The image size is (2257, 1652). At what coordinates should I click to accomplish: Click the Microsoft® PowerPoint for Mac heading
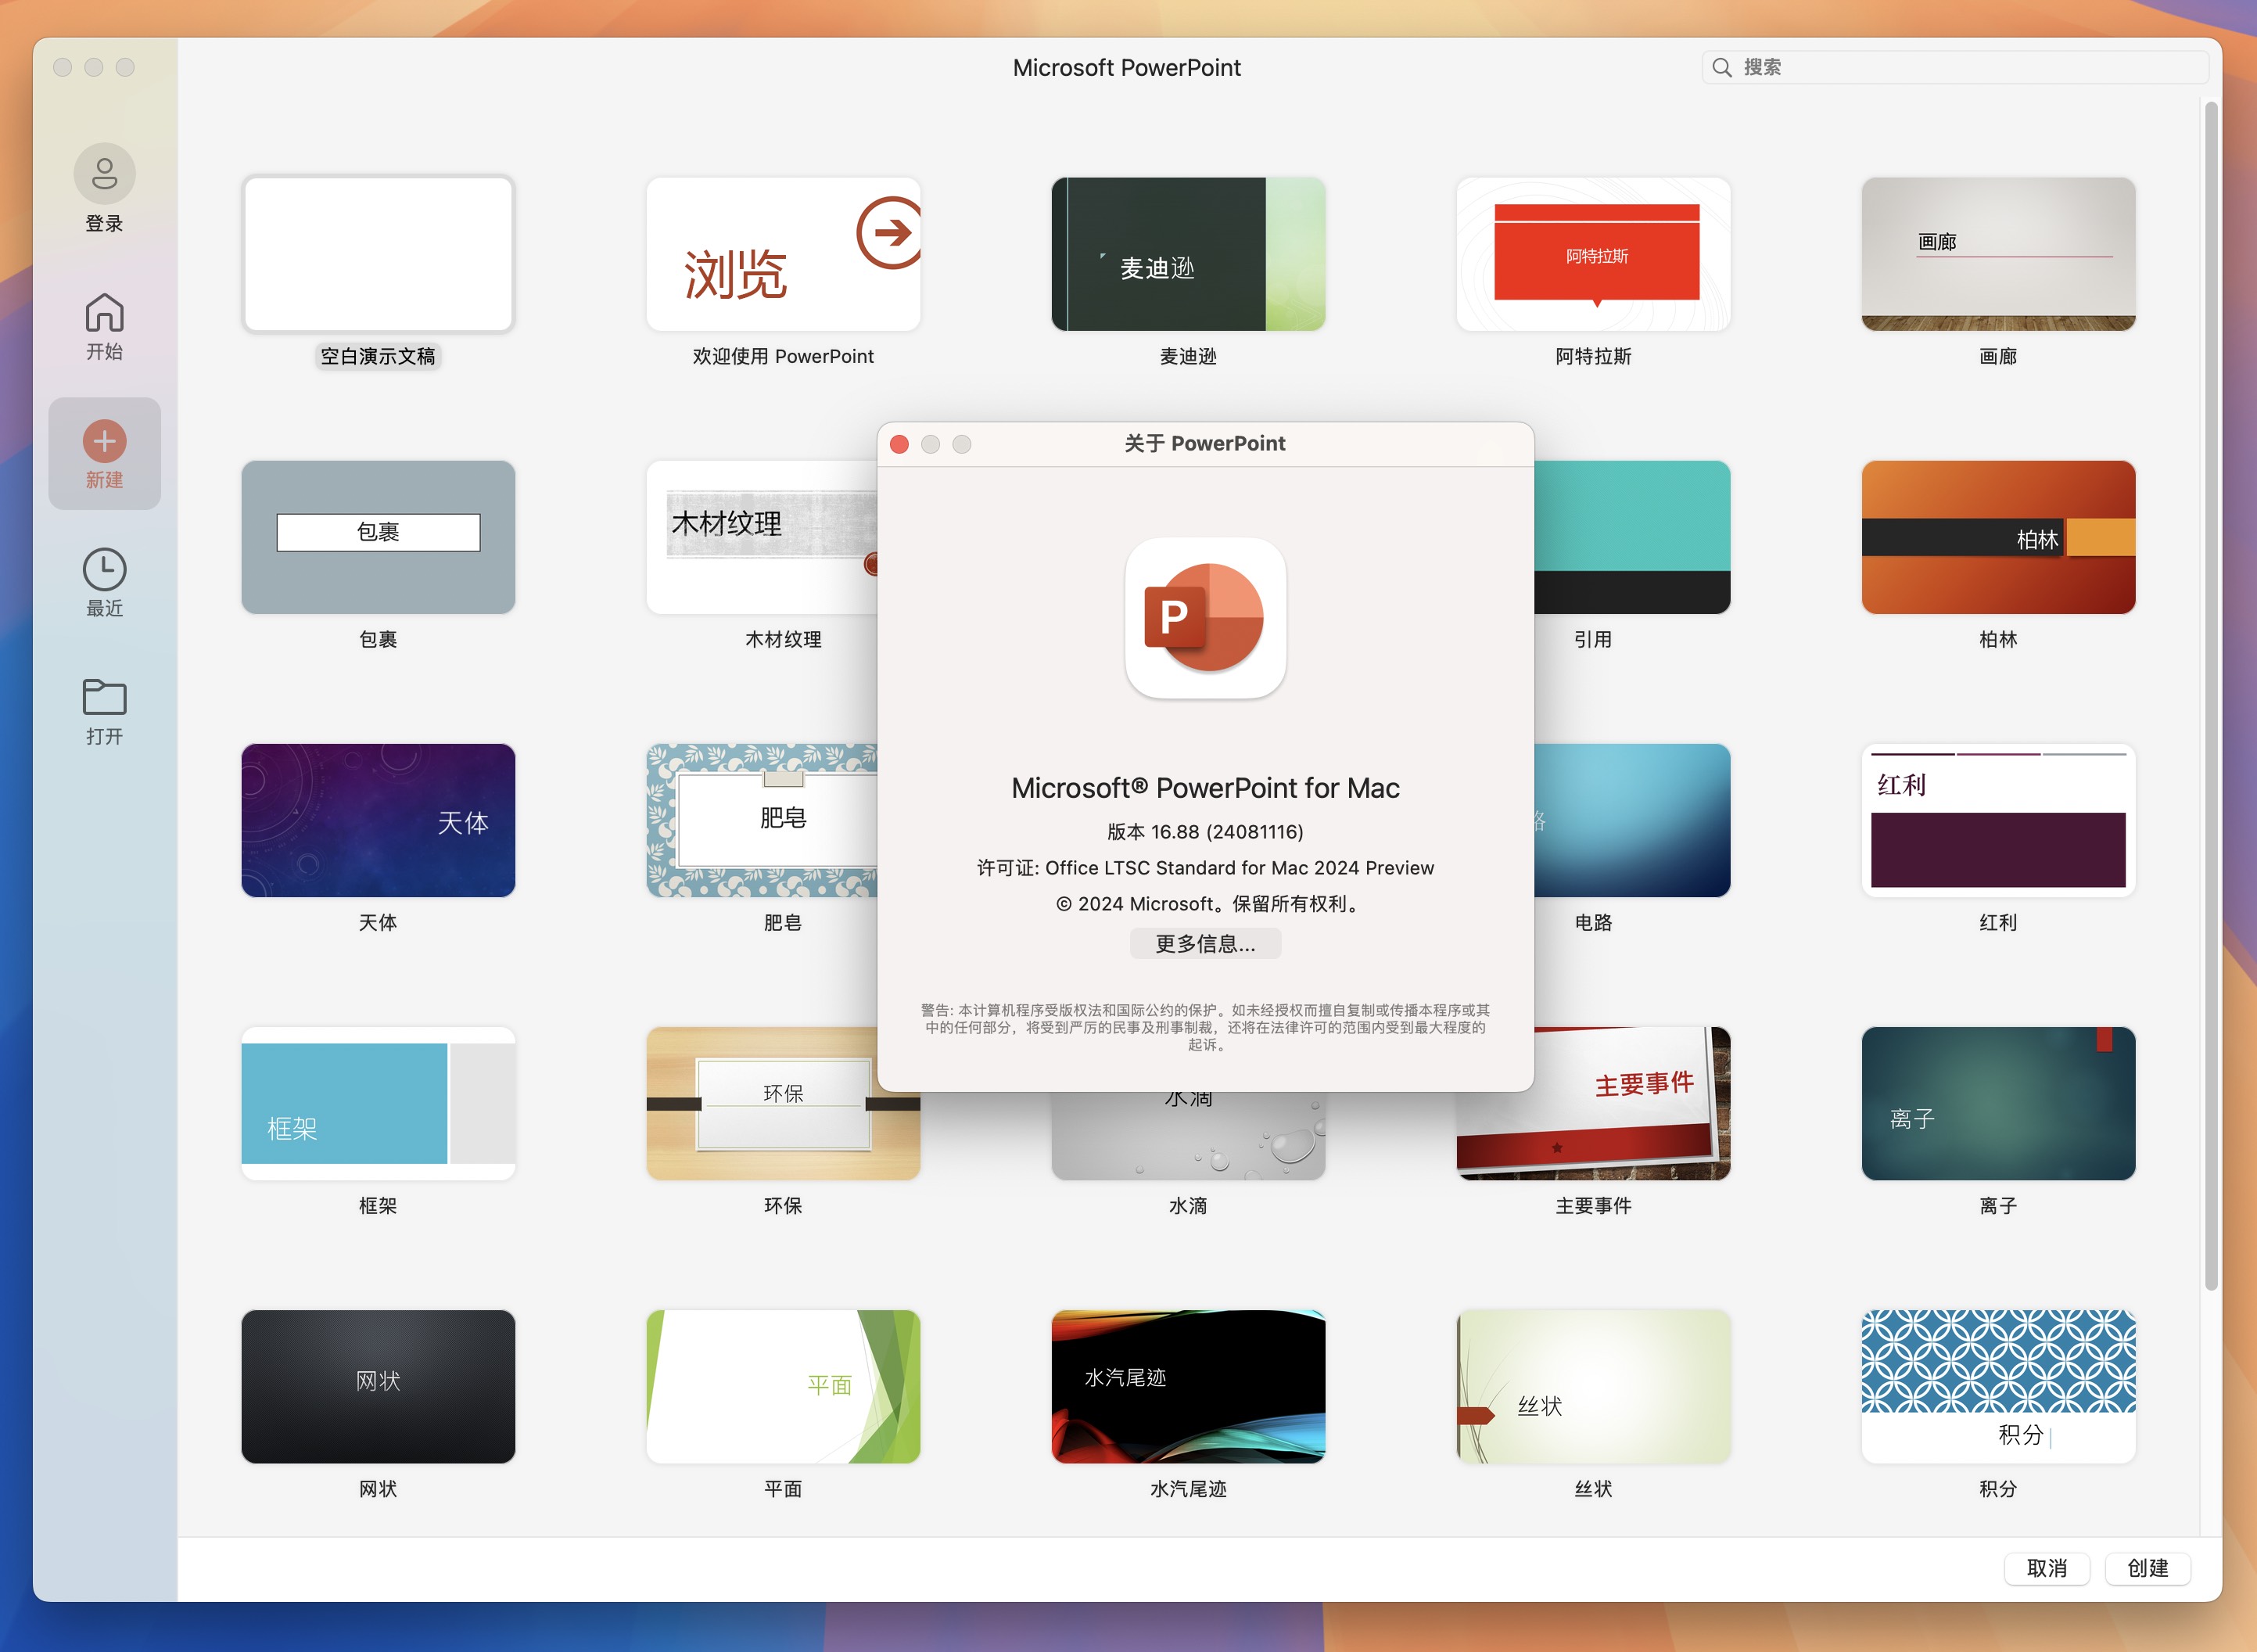coord(1204,788)
